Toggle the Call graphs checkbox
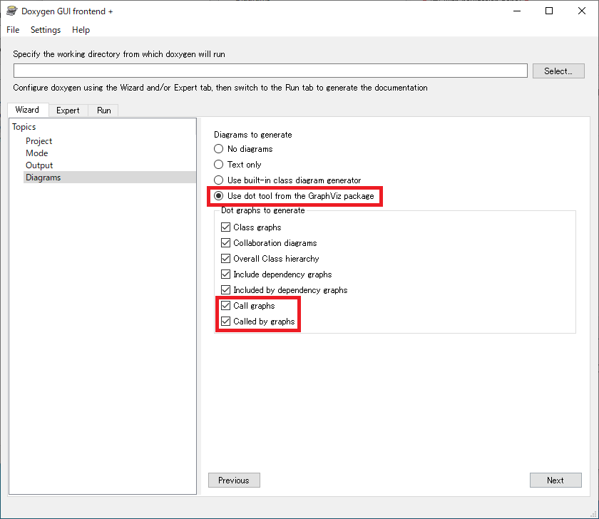Viewport: 599px width, 519px height. (226, 306)
